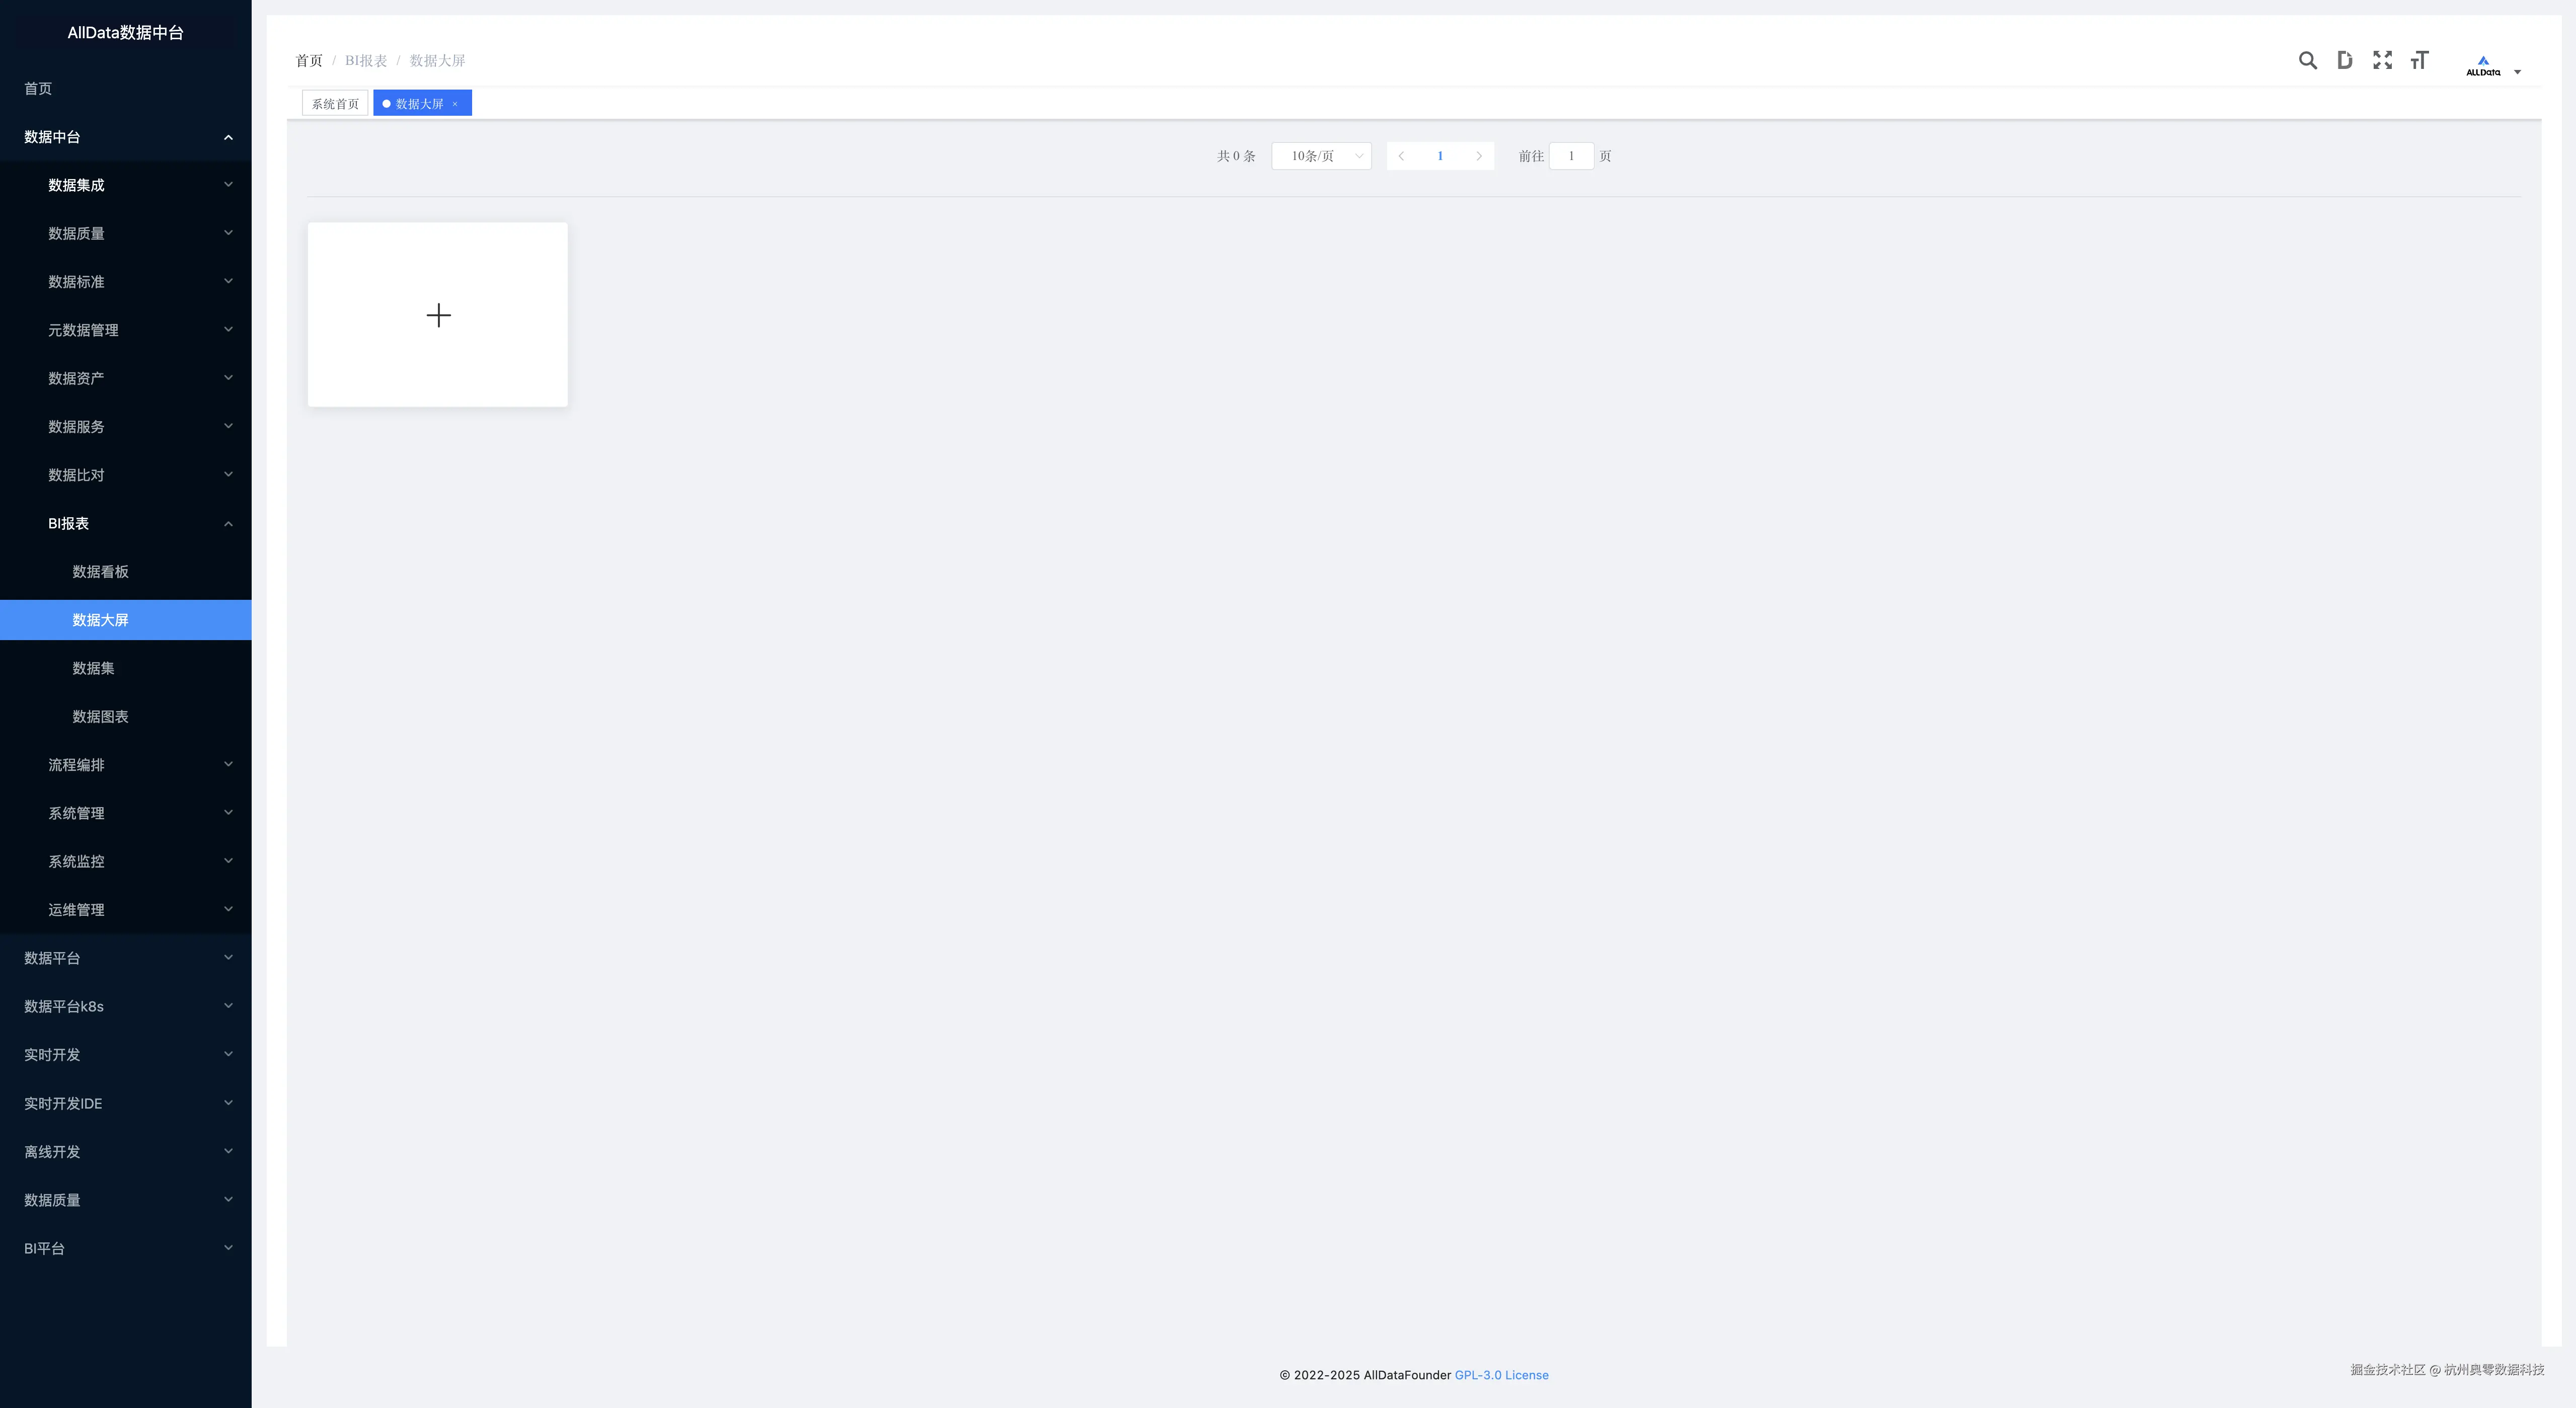This screenshot has width=2576, height=1408.
Task: Select page 1 in pagination
Action: [x=1440, y=156]
